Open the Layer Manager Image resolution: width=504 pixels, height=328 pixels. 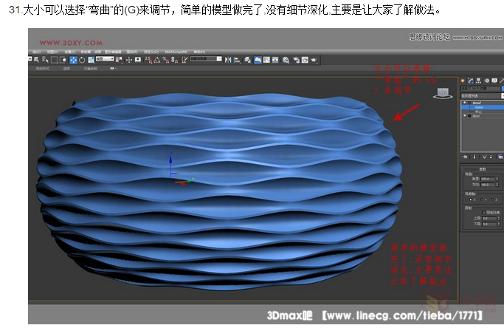pyautogui.click(x=247, y=60)
